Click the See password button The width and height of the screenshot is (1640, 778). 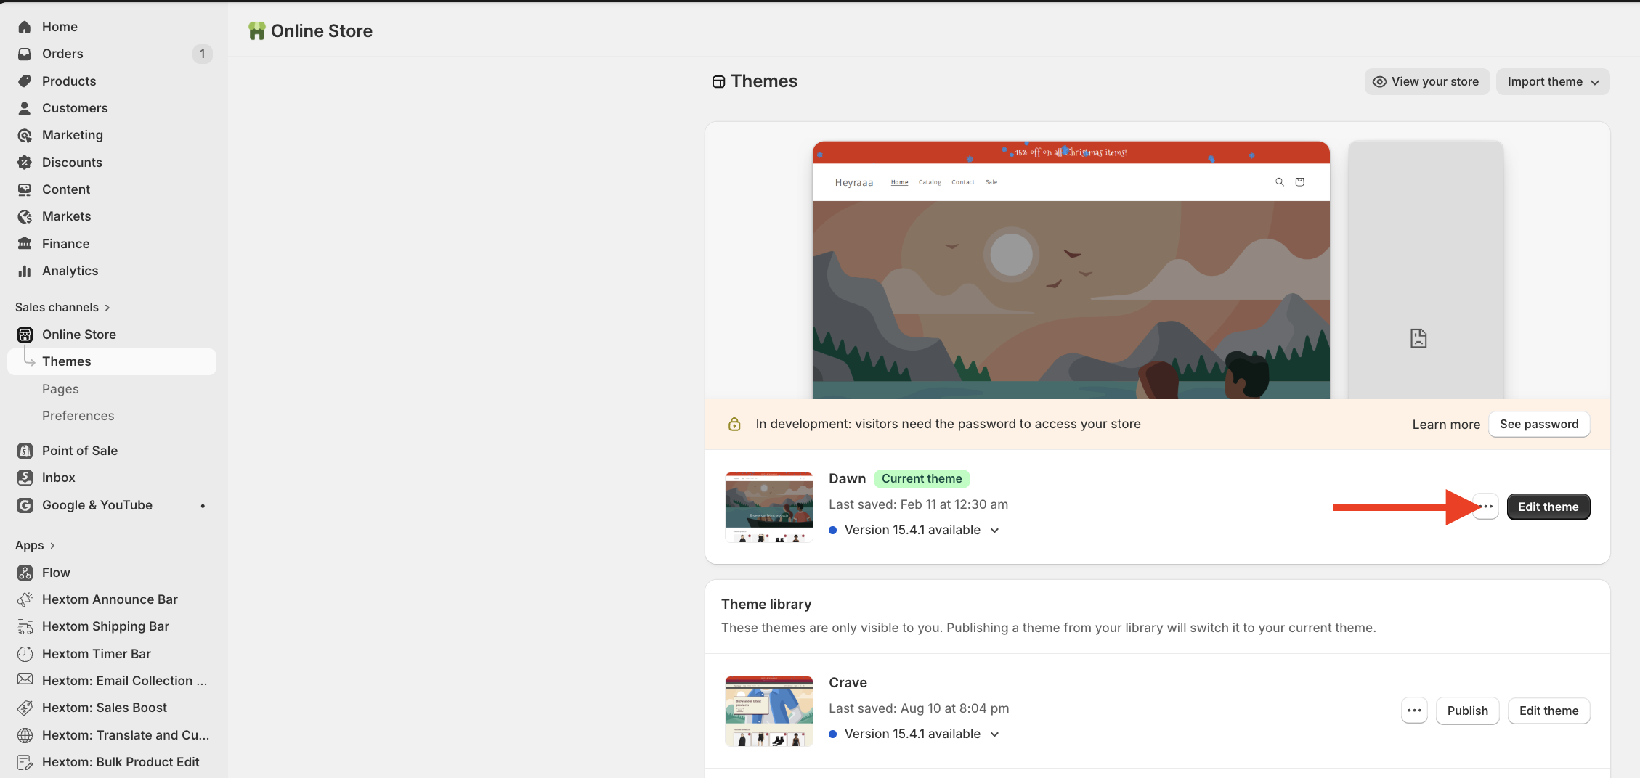1539,424
